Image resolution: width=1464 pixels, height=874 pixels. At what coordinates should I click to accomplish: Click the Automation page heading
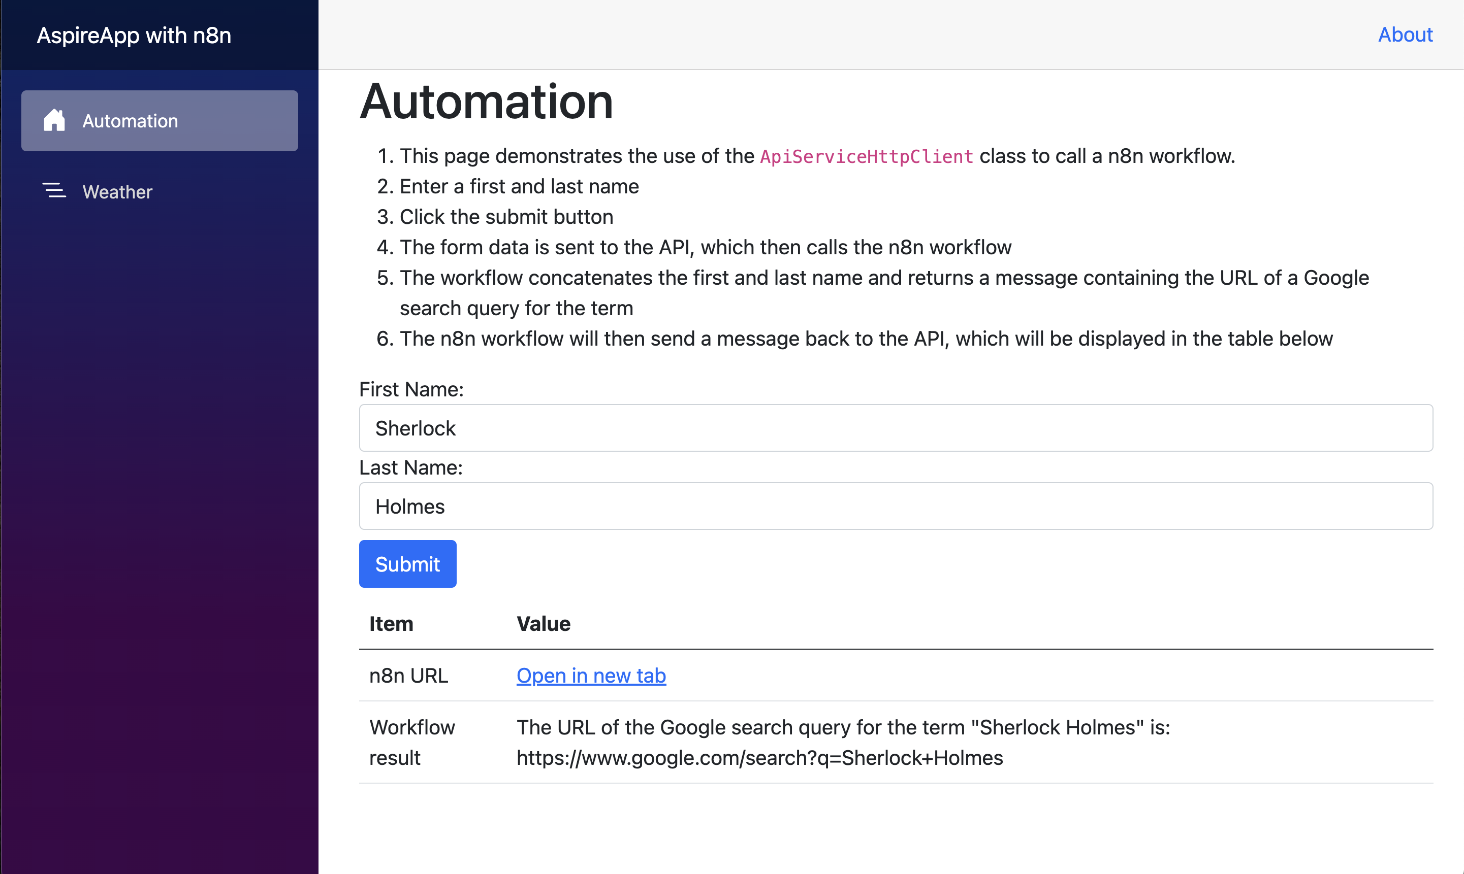pos(487,102)
